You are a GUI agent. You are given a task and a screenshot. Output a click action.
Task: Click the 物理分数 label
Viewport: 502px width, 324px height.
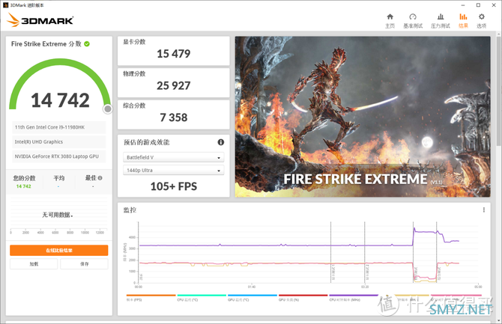[x=134, y=73]
